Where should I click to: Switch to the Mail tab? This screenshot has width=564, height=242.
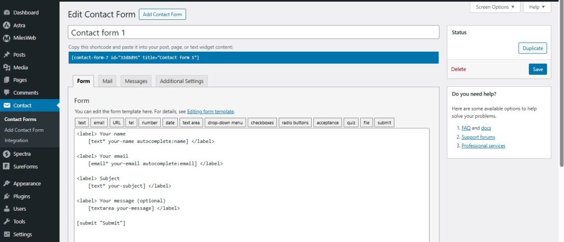tap(107, 81)
